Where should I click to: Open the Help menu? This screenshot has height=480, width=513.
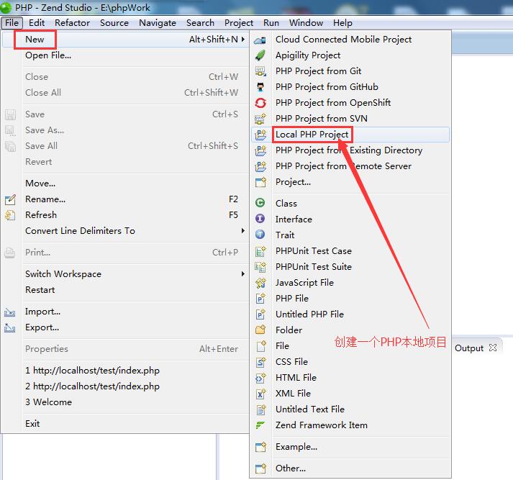[x=342, y=23]
